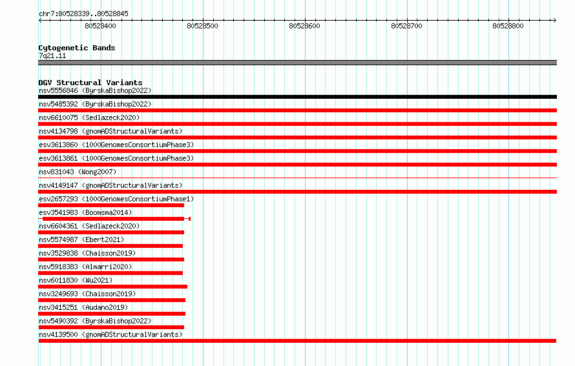Open the nsv6011830 (Wu2021) variant label
This screenshot has width=575, height=366.
pos(76,280)
